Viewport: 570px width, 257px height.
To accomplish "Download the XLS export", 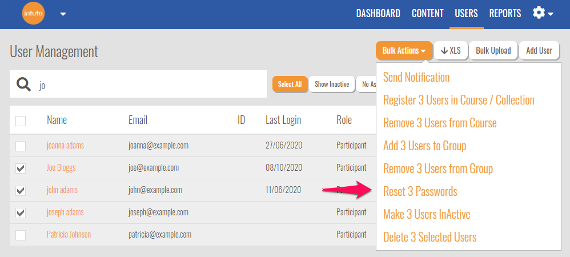I will coord(451,51).
